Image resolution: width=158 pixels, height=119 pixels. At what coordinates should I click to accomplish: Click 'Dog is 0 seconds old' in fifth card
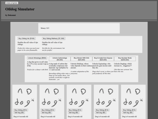[129, 117]
